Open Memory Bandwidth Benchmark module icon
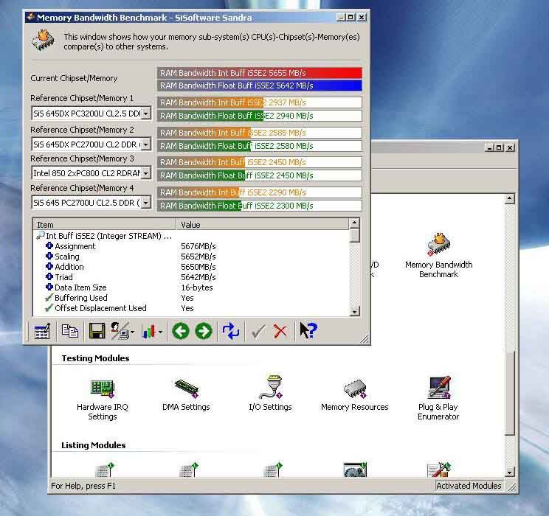The image size is (549, 516). coord(439,244)
